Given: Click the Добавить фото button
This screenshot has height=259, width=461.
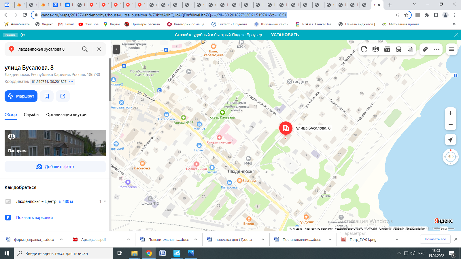Looking at the screenshot, I should tap(55, 167).
